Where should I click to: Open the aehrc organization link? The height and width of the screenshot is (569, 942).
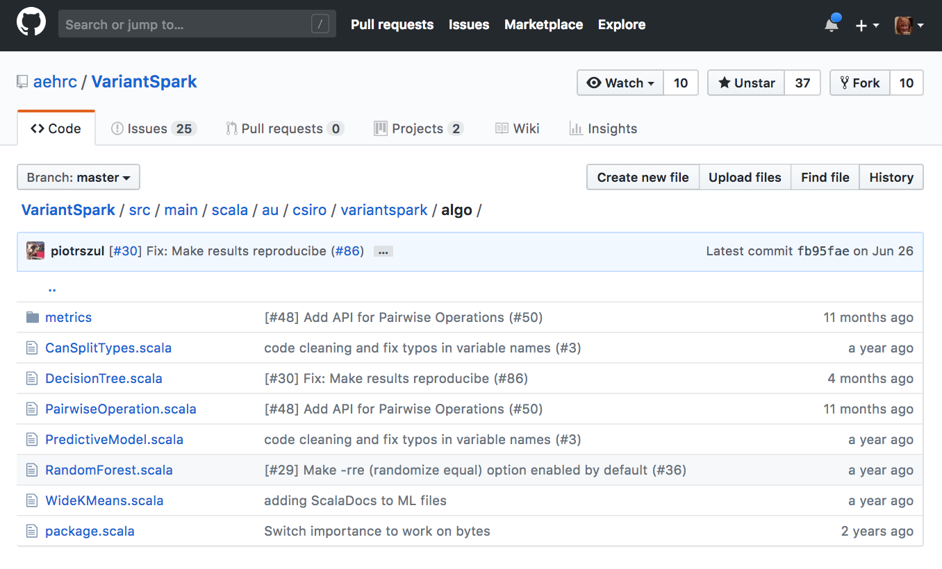tap(55, 82)
